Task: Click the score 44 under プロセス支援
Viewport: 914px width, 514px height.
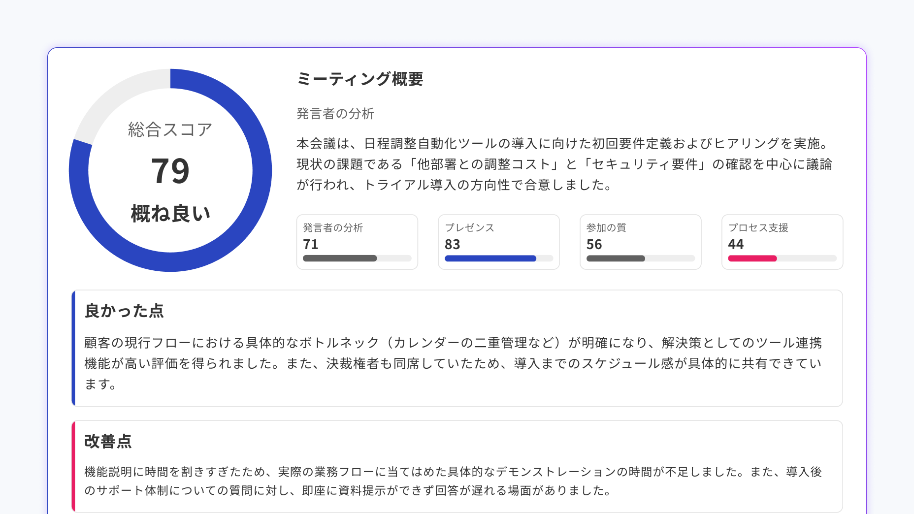Action: [x=736, y=244]
